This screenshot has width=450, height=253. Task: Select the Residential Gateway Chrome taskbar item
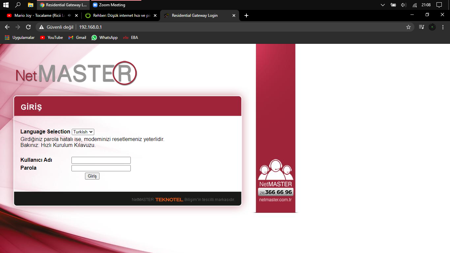tap(63, 5)
